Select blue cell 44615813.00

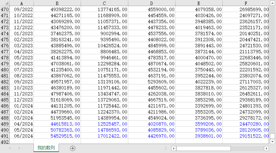[x=57, y=124]
